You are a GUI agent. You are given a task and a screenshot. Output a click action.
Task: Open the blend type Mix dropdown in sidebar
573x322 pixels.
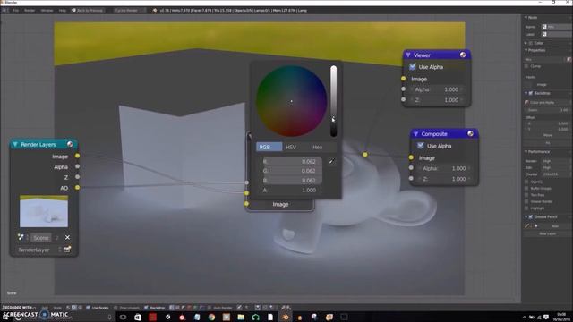tap(545, 59)
